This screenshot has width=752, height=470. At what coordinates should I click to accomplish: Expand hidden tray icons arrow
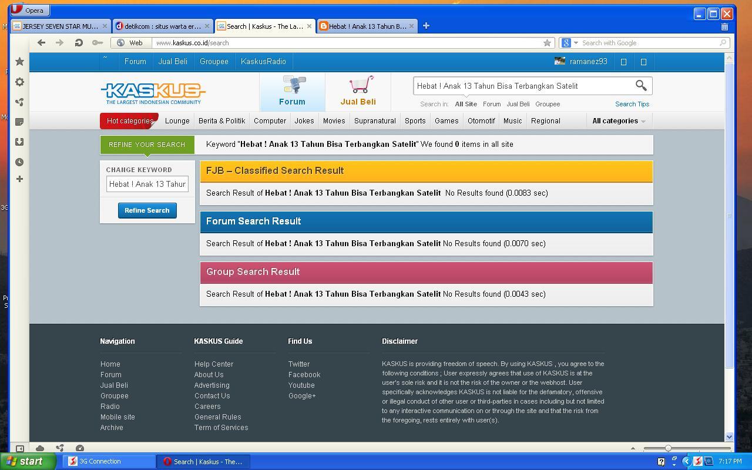pyautogui.click(x=686, y=461)
